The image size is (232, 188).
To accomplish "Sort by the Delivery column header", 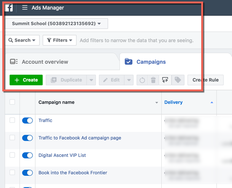I will click(x=173, y=102).
